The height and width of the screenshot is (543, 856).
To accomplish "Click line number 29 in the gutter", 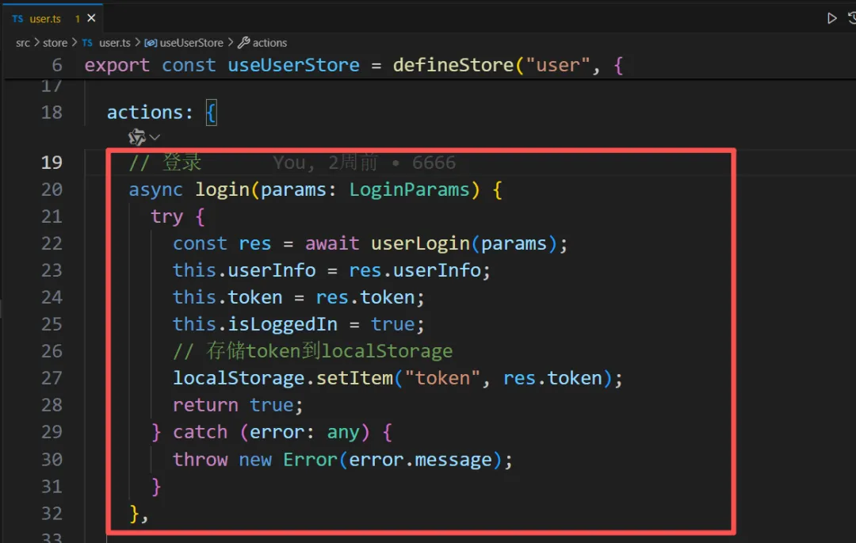I will pyautogui.click(x=52, y=431).
